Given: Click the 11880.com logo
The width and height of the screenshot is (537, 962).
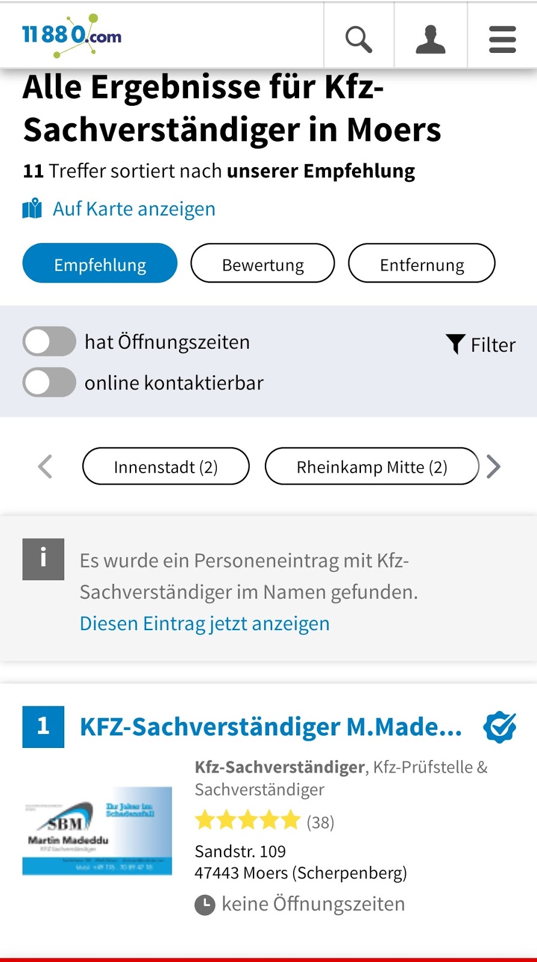Looking at the screenshot, I should [x=72, y=36].
